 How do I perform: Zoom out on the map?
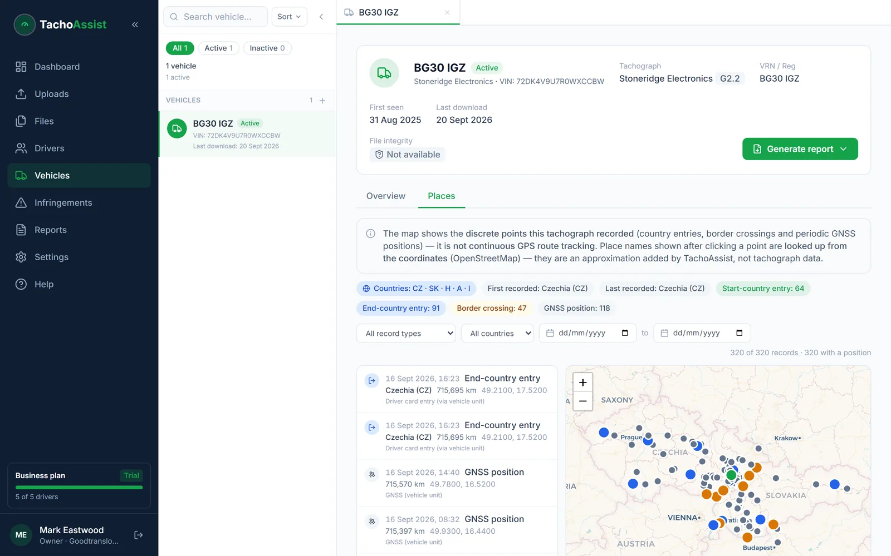pyautogui.click(x=583, y=401)
